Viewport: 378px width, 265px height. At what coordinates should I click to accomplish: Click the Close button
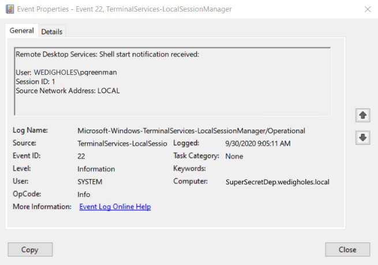(x=347, y=249)
